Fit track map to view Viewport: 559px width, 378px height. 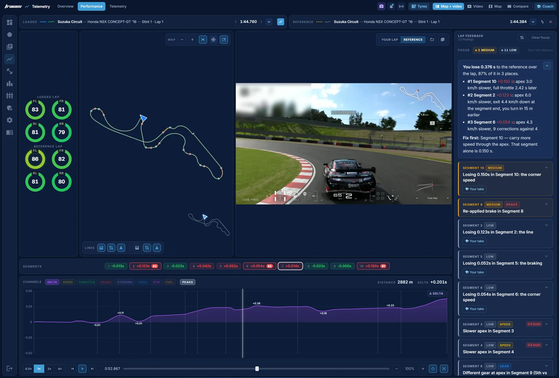pos(203,40)
